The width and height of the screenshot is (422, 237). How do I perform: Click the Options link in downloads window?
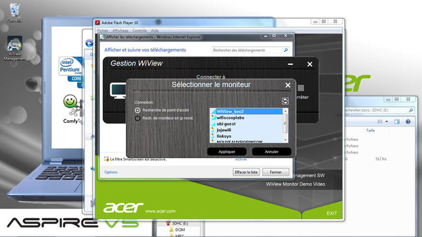tap(111, 172)
